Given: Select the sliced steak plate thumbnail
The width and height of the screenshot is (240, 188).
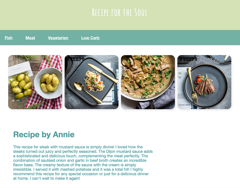Looking at the screenshot, I should 204,82.
